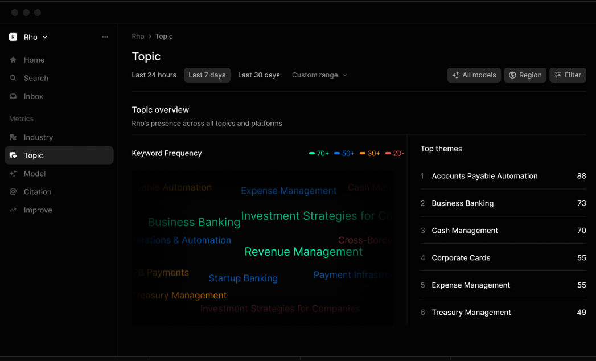Click the Treasury Management keyword in cloud

pos(179,295)
